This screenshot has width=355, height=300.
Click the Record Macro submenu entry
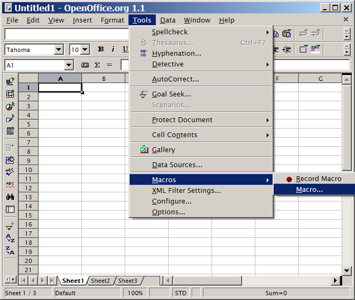(318, 179)
